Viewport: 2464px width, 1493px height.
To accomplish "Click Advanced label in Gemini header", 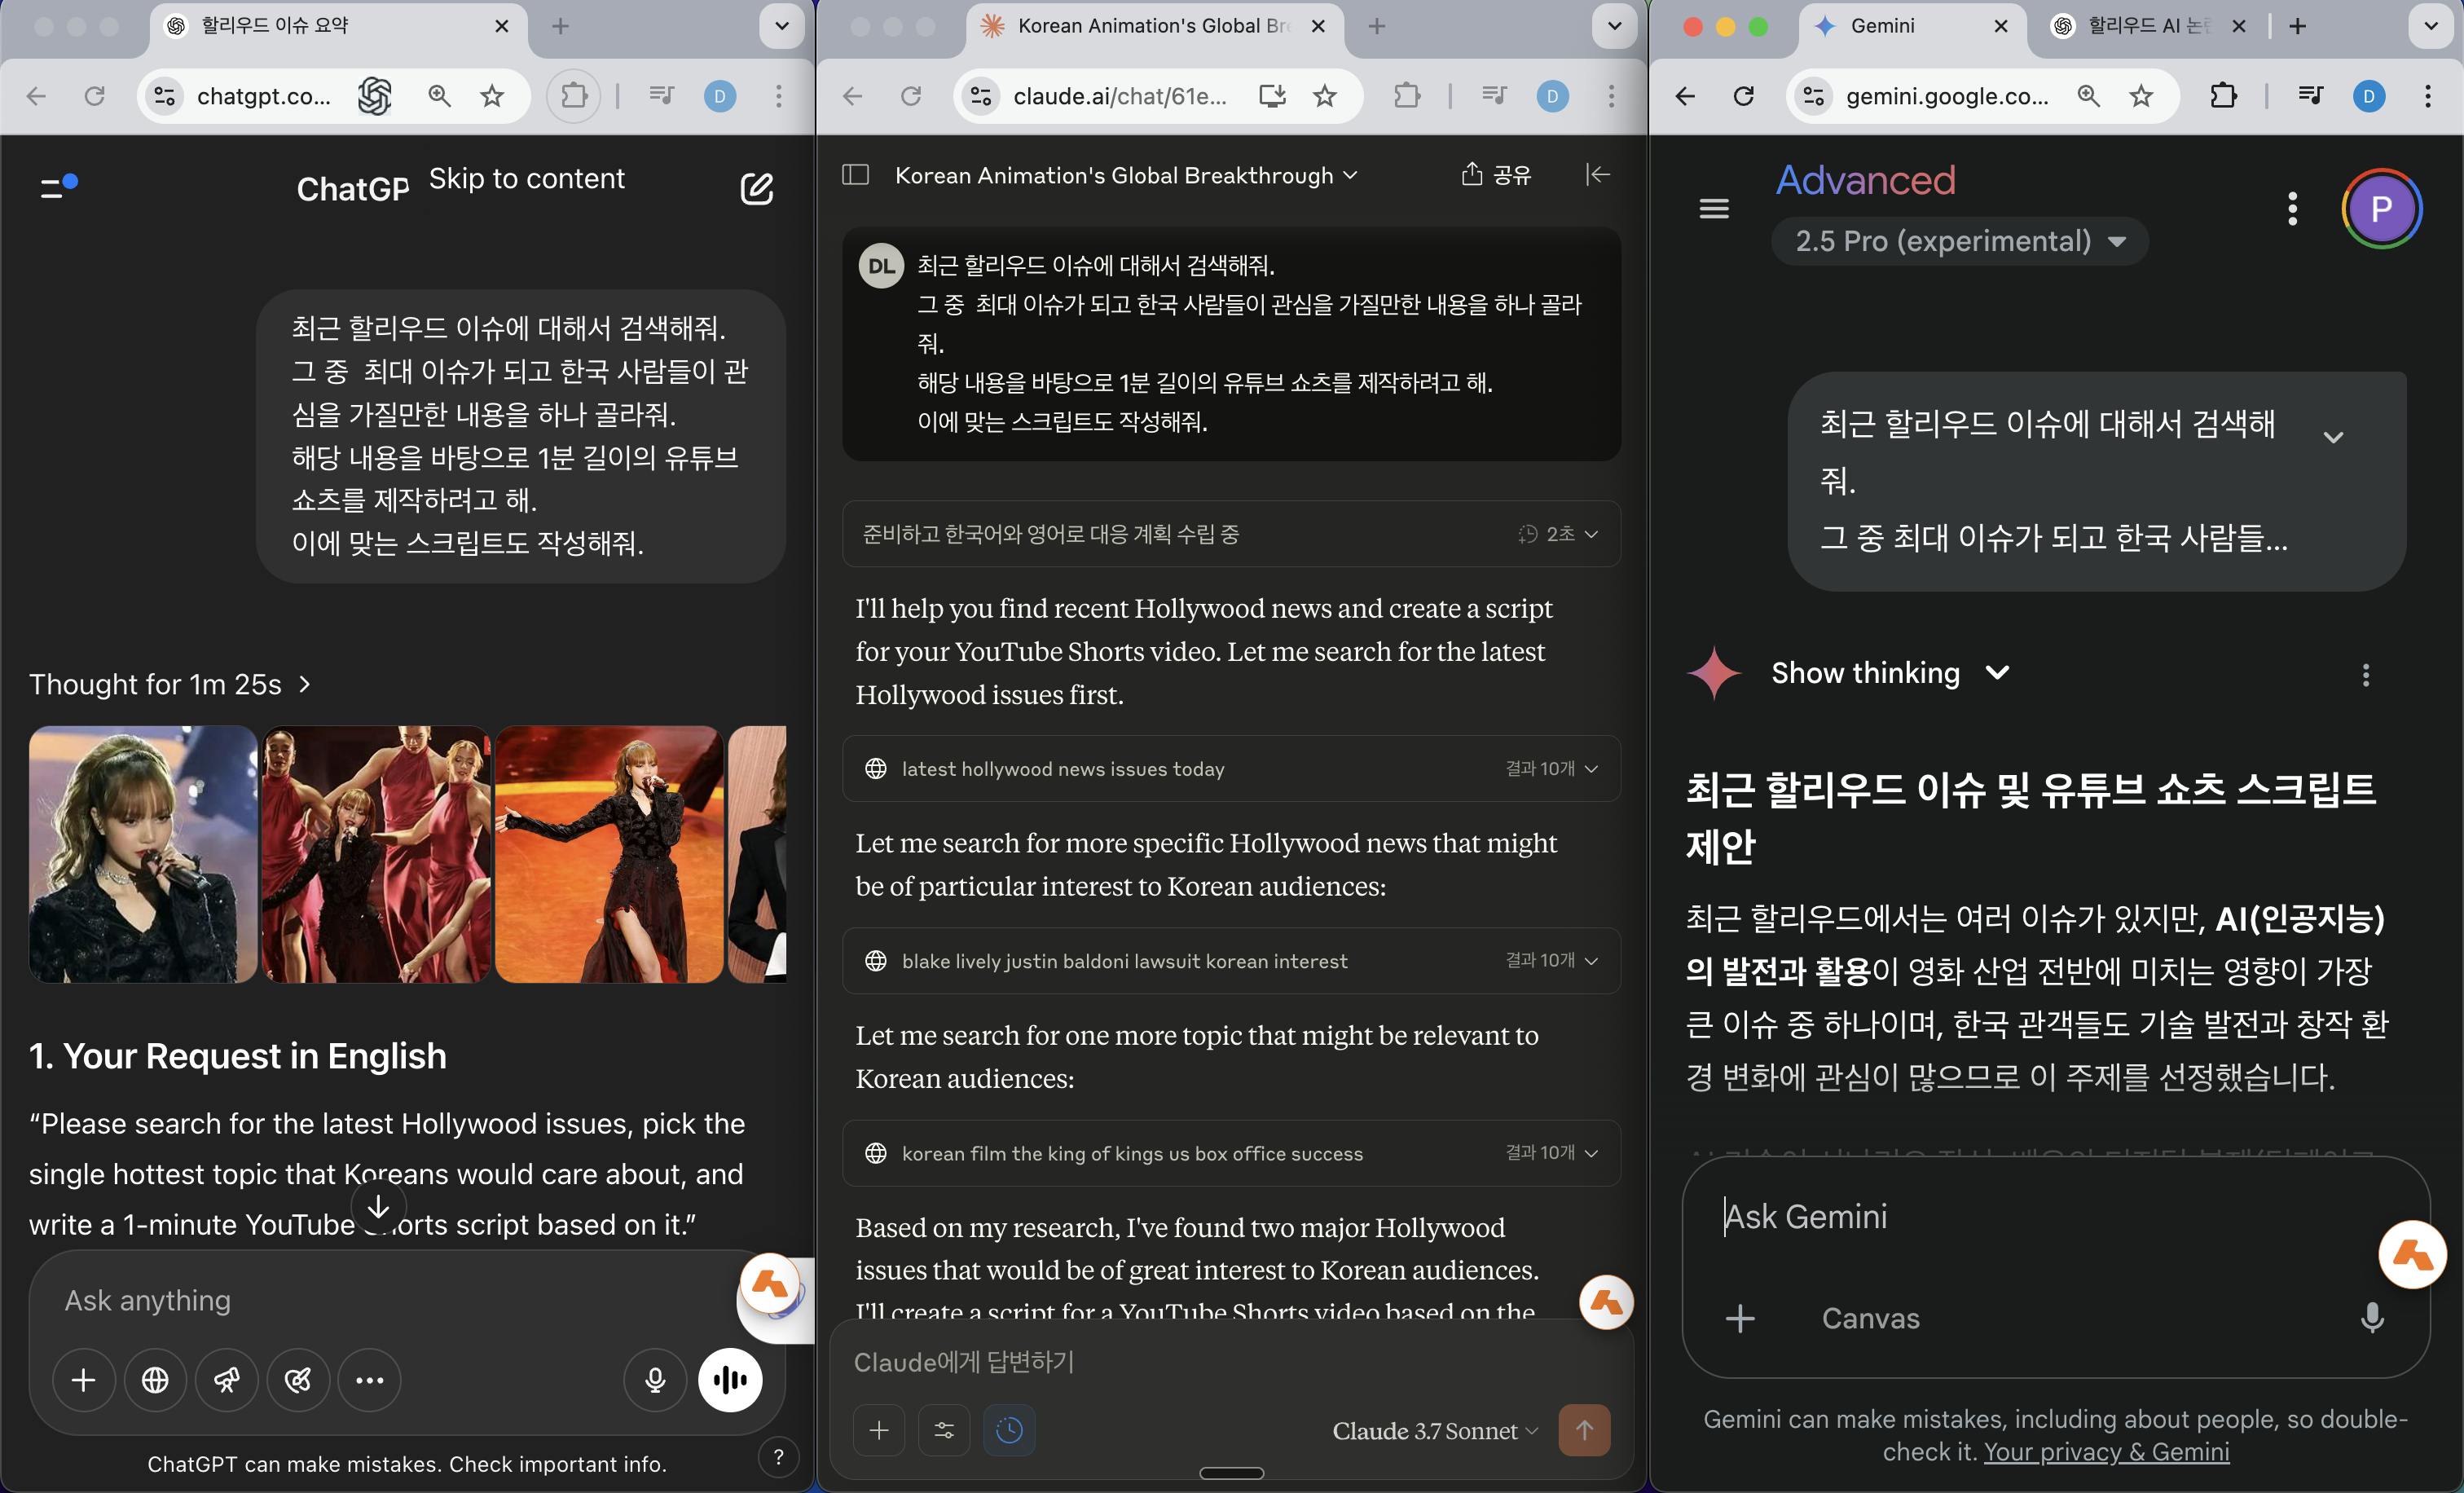I will pos(1866,180).
